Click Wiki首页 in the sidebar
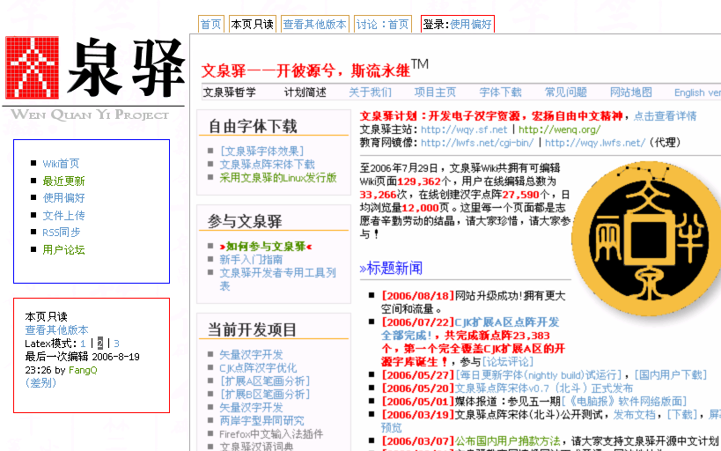Viewport: 721px width, 451px height. coord(61,163)
